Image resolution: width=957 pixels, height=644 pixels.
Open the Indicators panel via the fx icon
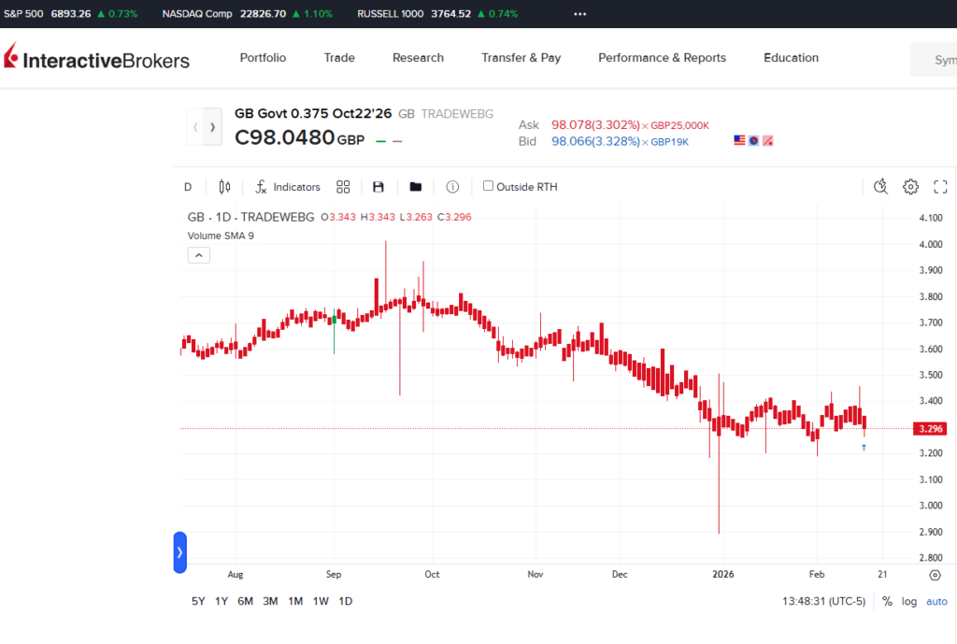[263, 187]
